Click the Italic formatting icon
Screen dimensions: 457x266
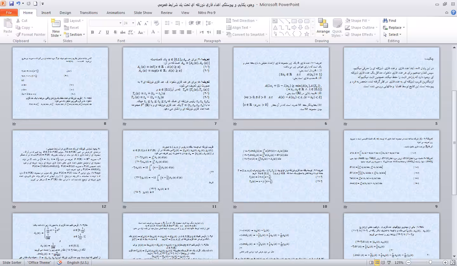point(100,32)
